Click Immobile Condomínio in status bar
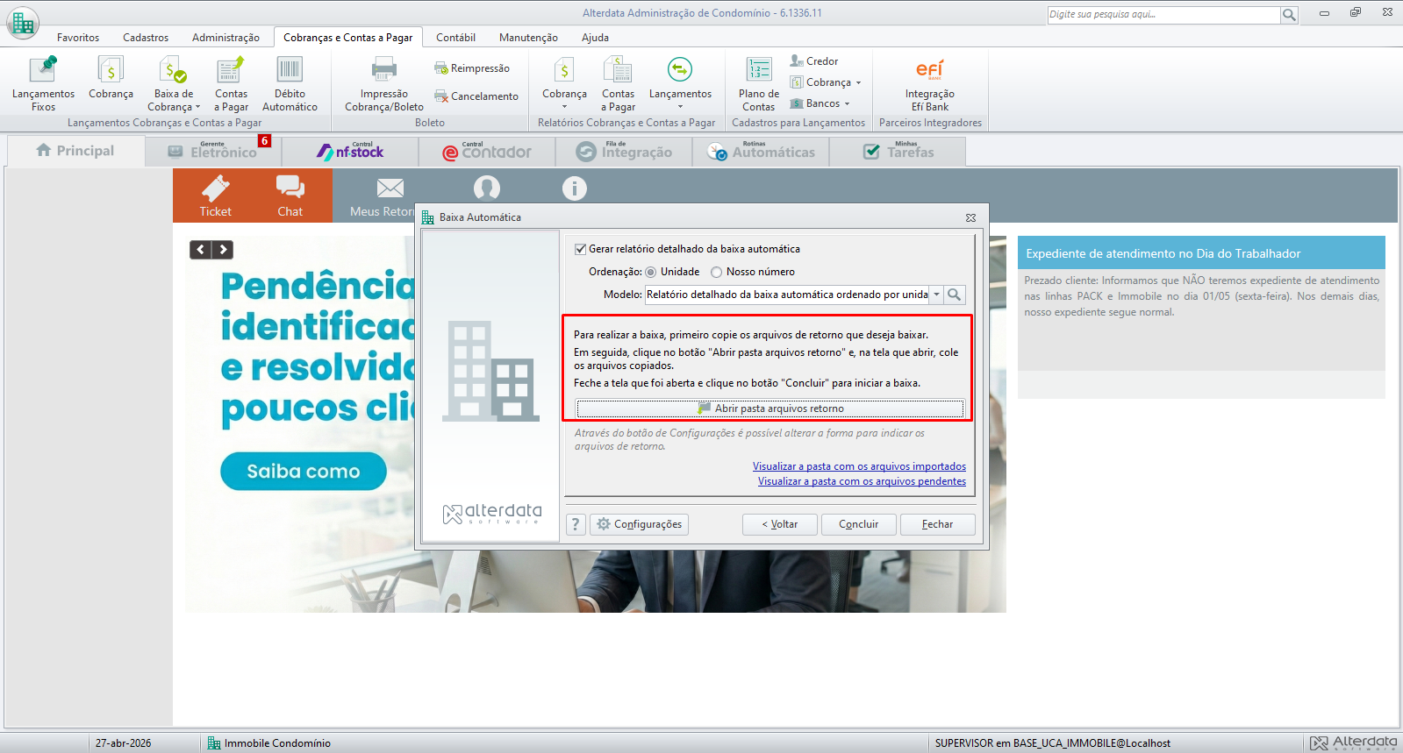The height and width of the screenshot is (753, 1403). coord(269,743)
